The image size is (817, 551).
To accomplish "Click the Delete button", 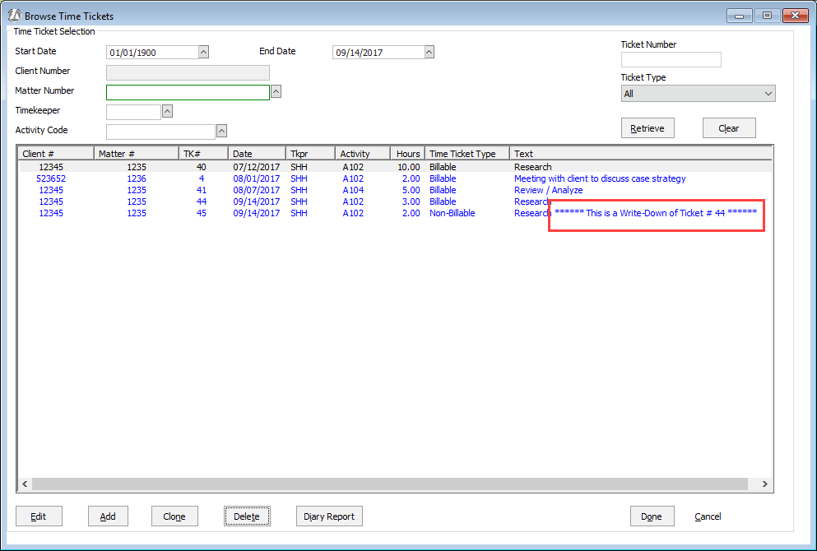I will (x=247, y=516).
